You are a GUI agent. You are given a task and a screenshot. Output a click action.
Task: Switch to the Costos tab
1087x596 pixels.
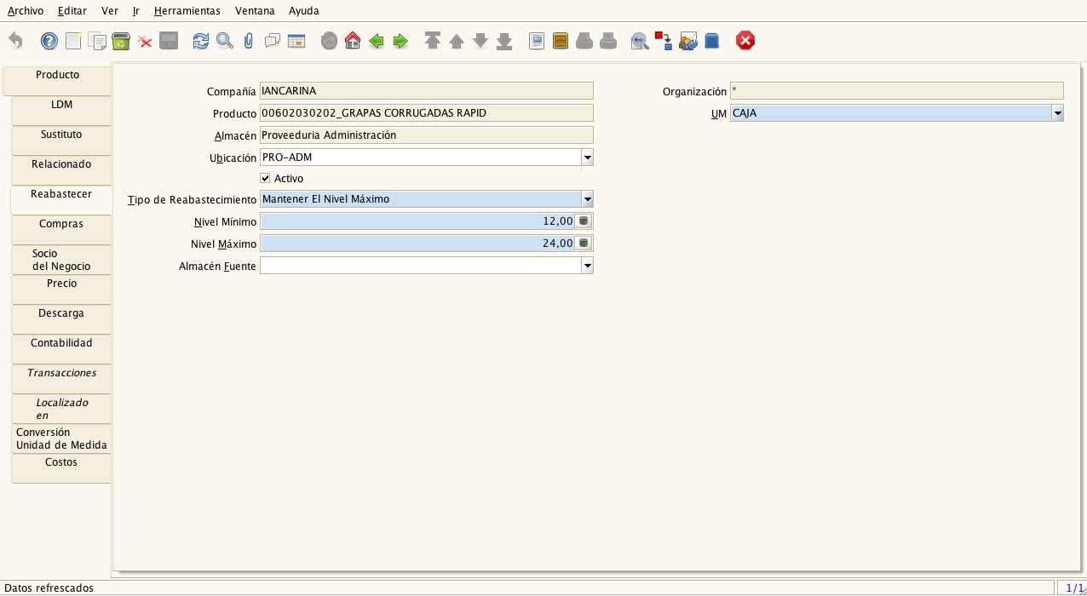pos(61,467)
